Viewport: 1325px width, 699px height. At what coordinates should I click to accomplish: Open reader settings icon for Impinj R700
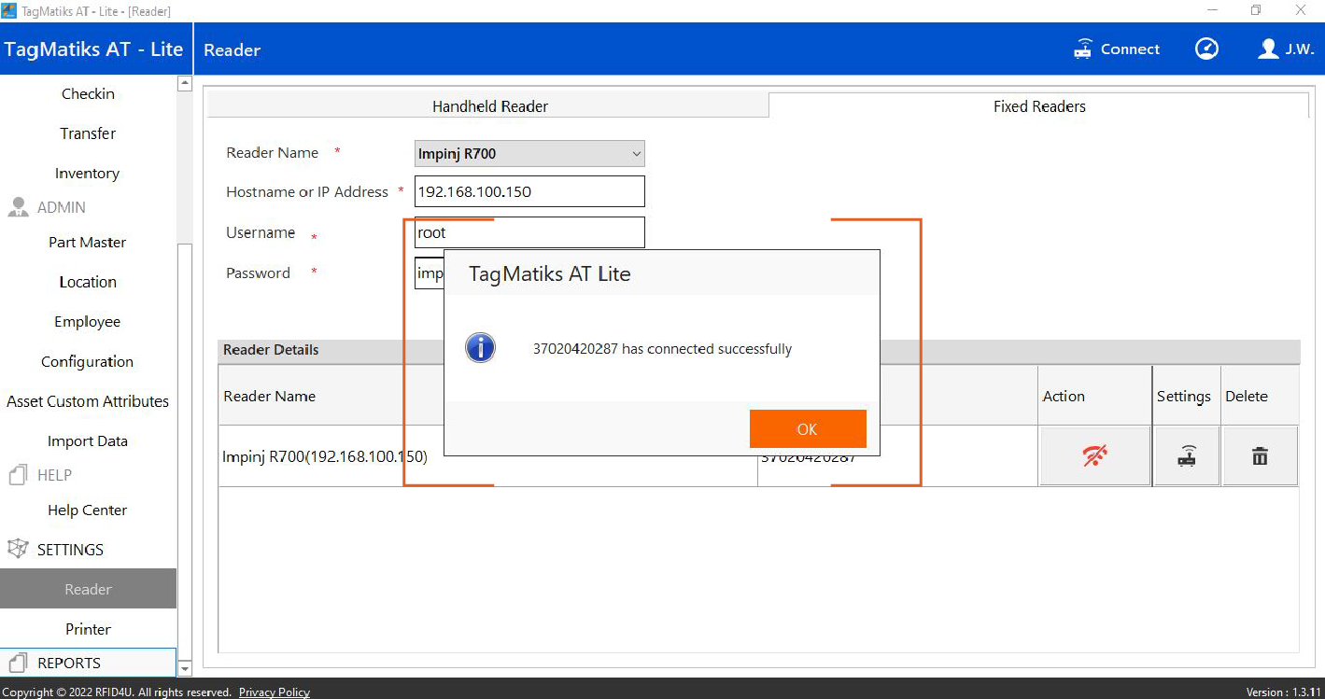point(1186,456)
